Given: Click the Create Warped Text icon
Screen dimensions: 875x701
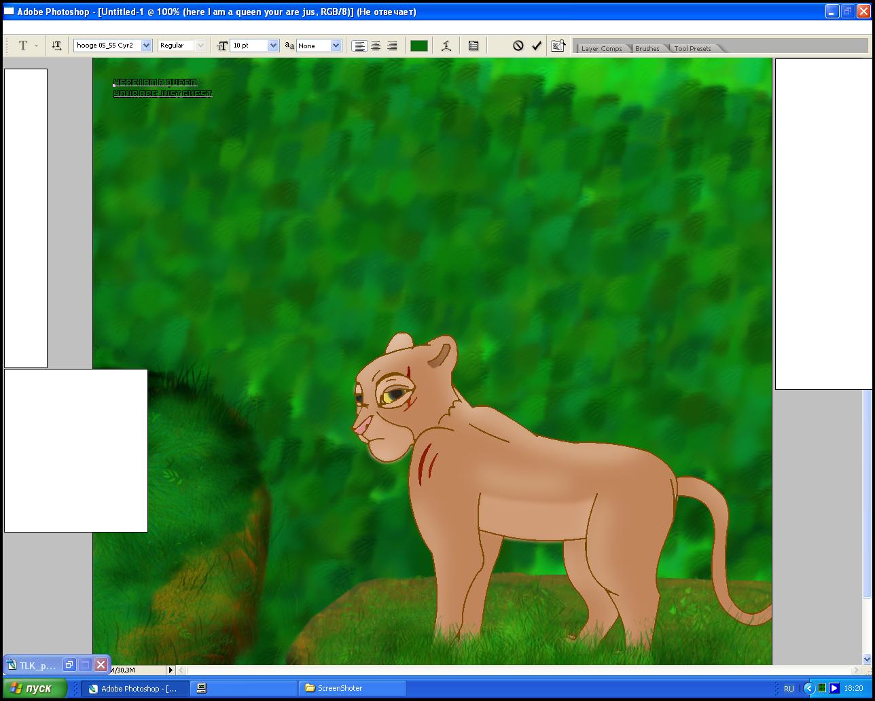Looking at the screenshot, I should tap(446, 46).
